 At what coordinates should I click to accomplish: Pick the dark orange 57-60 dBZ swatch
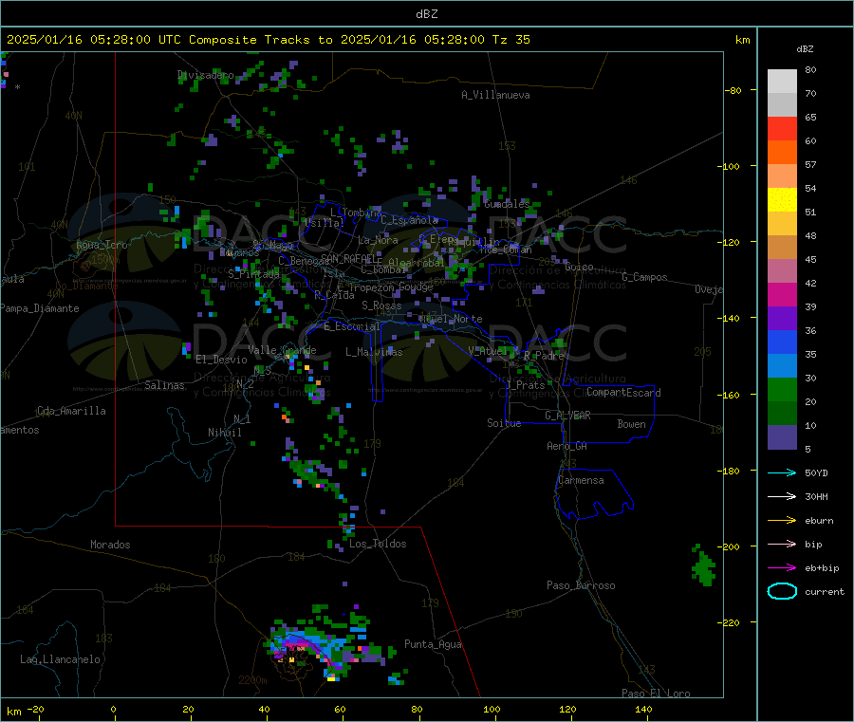click(x=782, y=153)
